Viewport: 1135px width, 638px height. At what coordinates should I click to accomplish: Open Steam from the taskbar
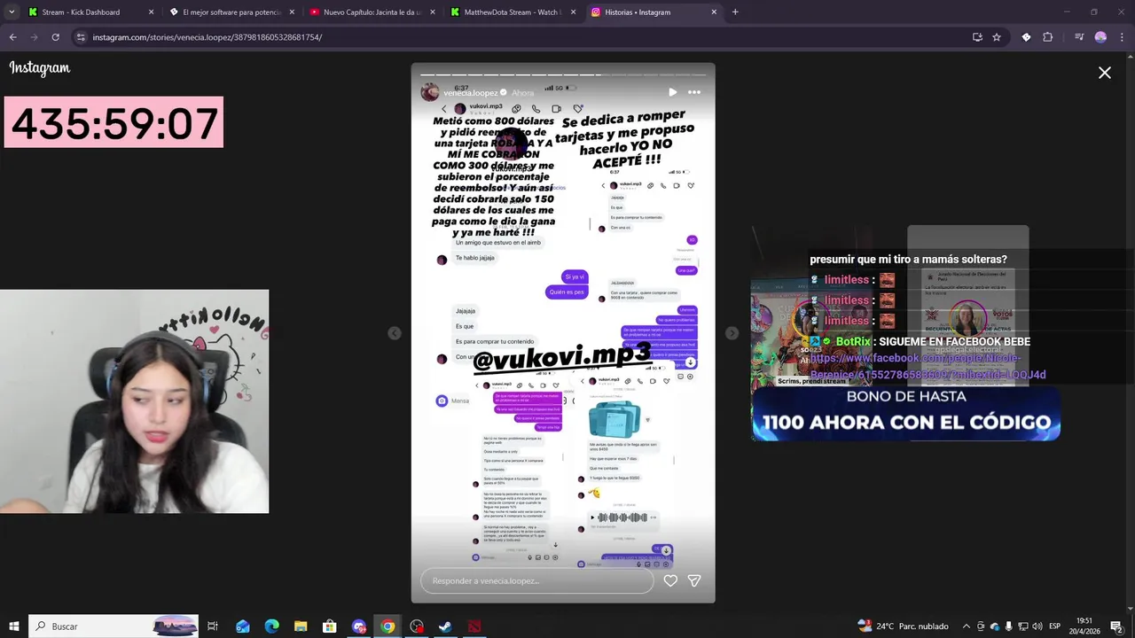pyautogui.click(x=445, y=626)
